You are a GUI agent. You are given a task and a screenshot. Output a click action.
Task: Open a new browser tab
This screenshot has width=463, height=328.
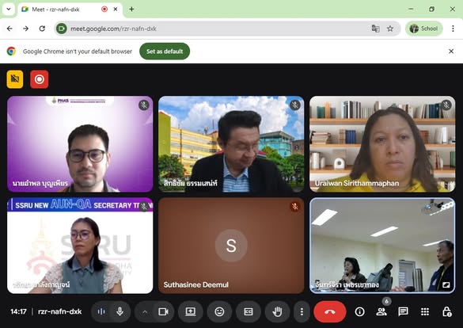[x=131, y=10]
